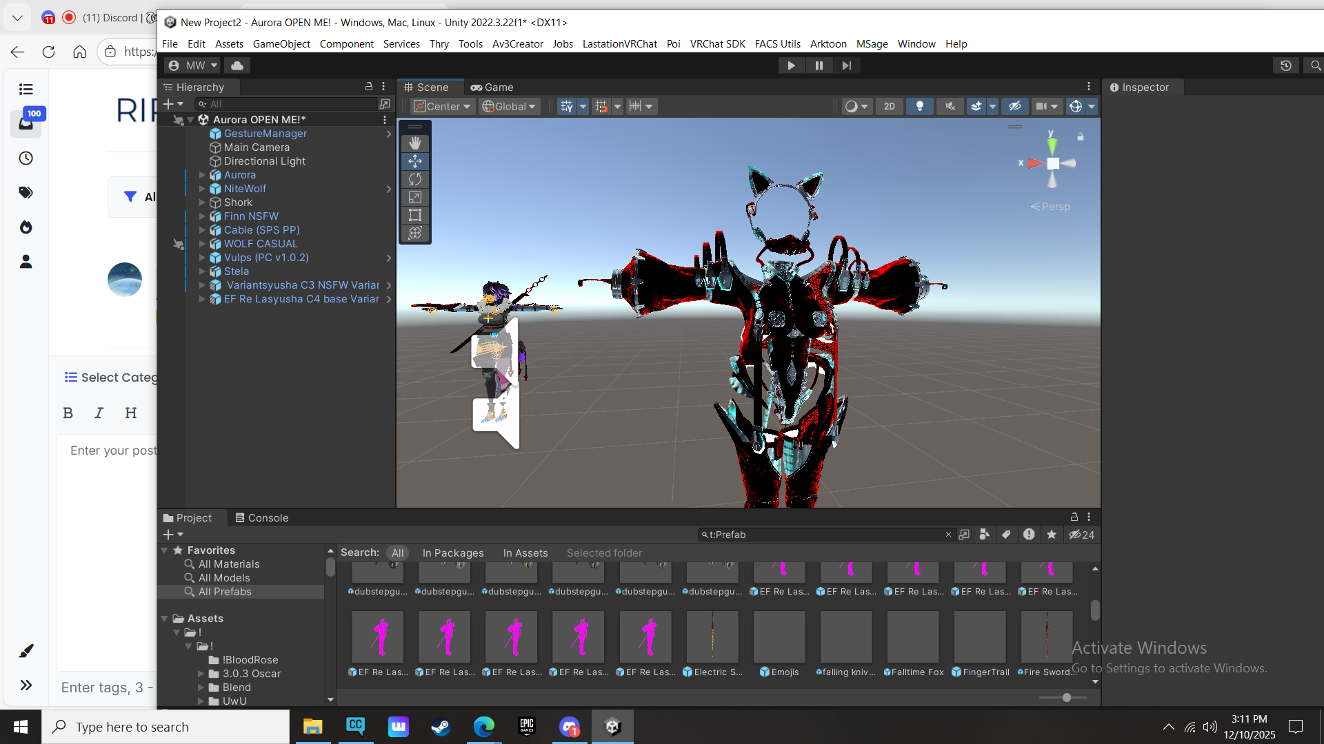Open Steam from the taskbar
1324x744 pixels.
[x=441, y=727]
